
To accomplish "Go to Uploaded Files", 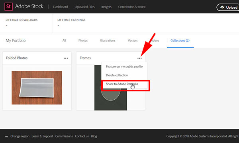I will [84, 7].
